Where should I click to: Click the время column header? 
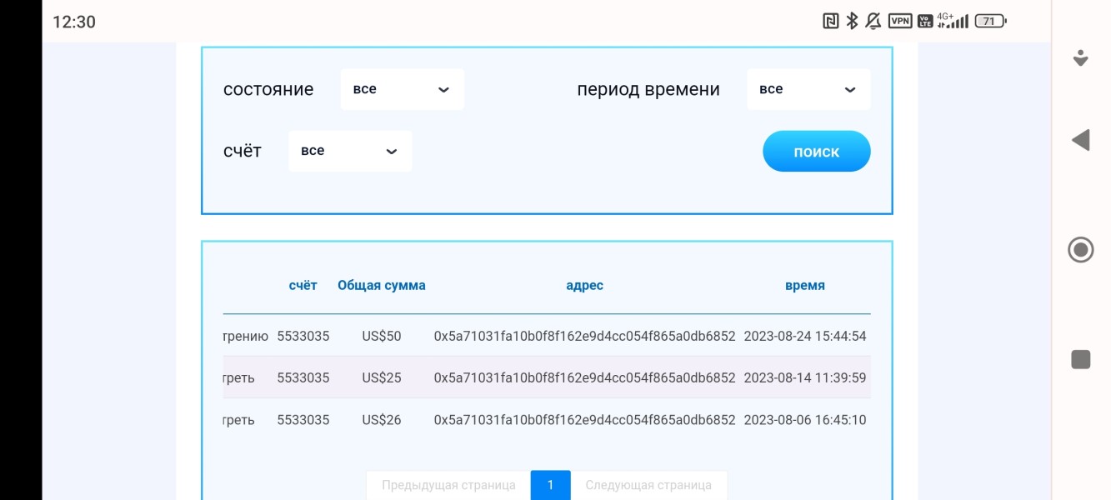pos(805,285)
